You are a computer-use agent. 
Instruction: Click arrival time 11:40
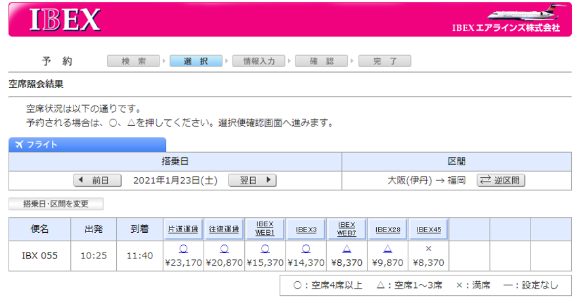click(140, 256)
